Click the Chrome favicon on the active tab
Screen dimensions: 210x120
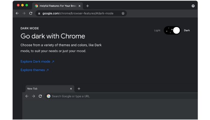coord(36,6)
